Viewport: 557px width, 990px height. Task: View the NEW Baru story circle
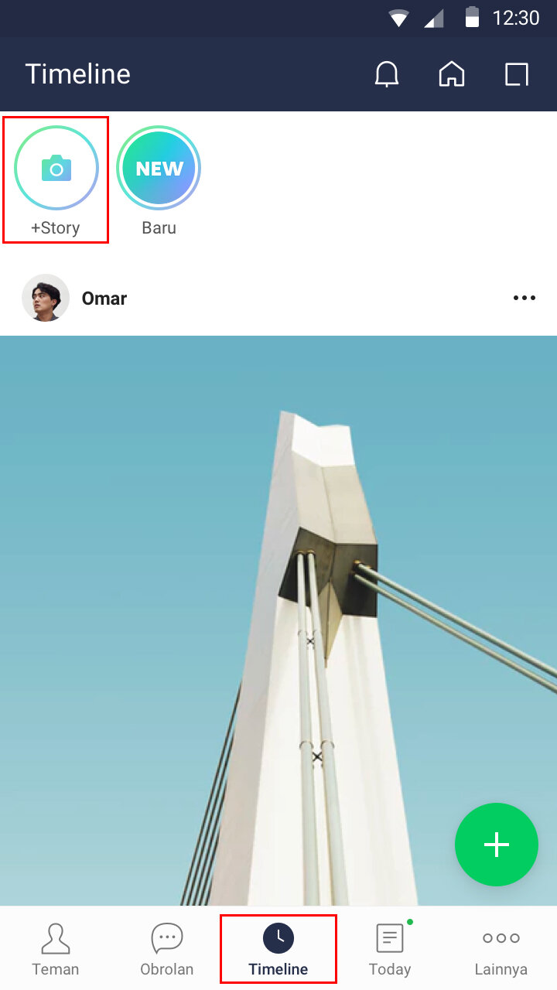click(x=159, y=168)
